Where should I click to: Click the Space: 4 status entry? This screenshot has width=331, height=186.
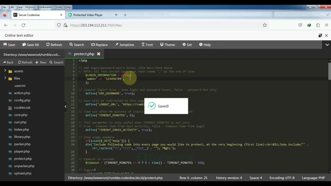point(256,178)
